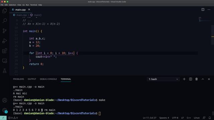Screen dimensions: 214x120
Task: Click terminal output '0 1 2 3 4 5 6 7 8 9 rm main'
Action: pos(34,110)
